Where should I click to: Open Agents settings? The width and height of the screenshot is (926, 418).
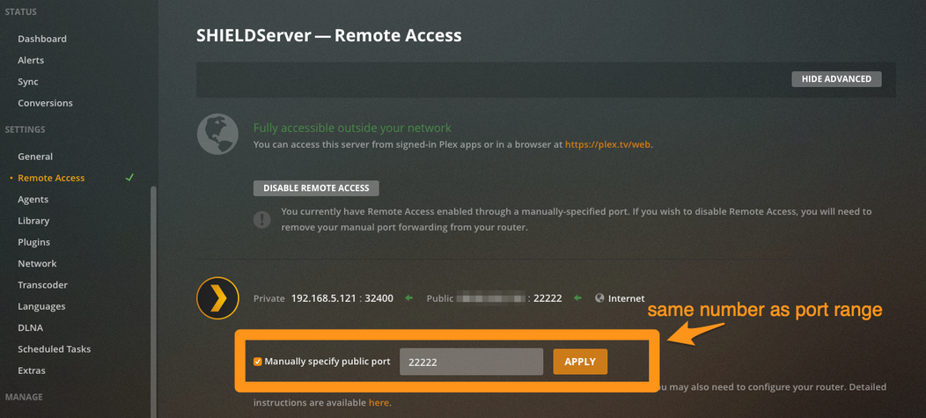tap(33, 200)
